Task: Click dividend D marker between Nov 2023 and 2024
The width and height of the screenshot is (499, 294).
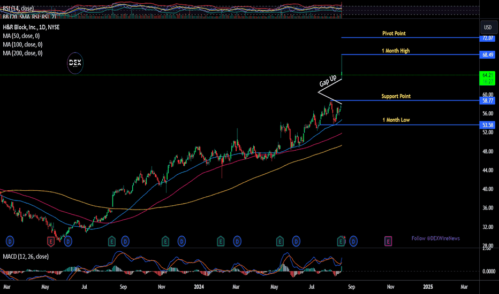Action: 182,242
